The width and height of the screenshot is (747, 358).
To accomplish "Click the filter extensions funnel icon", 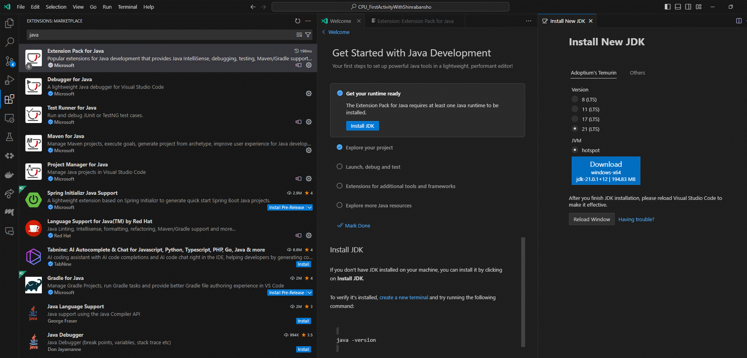I will 308,35.
